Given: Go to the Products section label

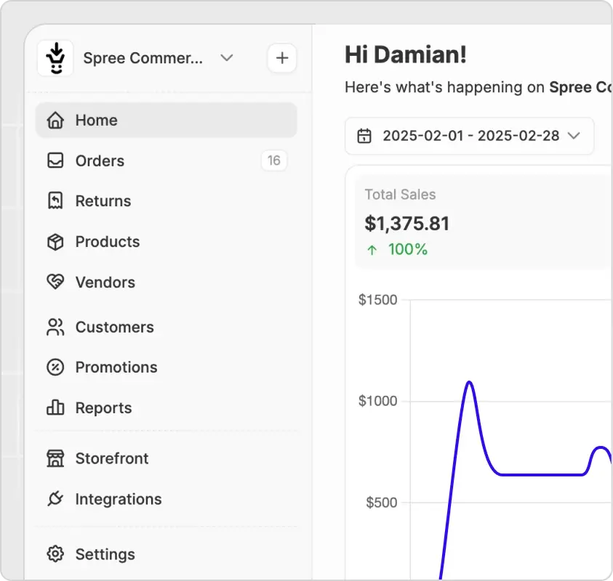Looking at the screenshot, I should pos(108,242).
